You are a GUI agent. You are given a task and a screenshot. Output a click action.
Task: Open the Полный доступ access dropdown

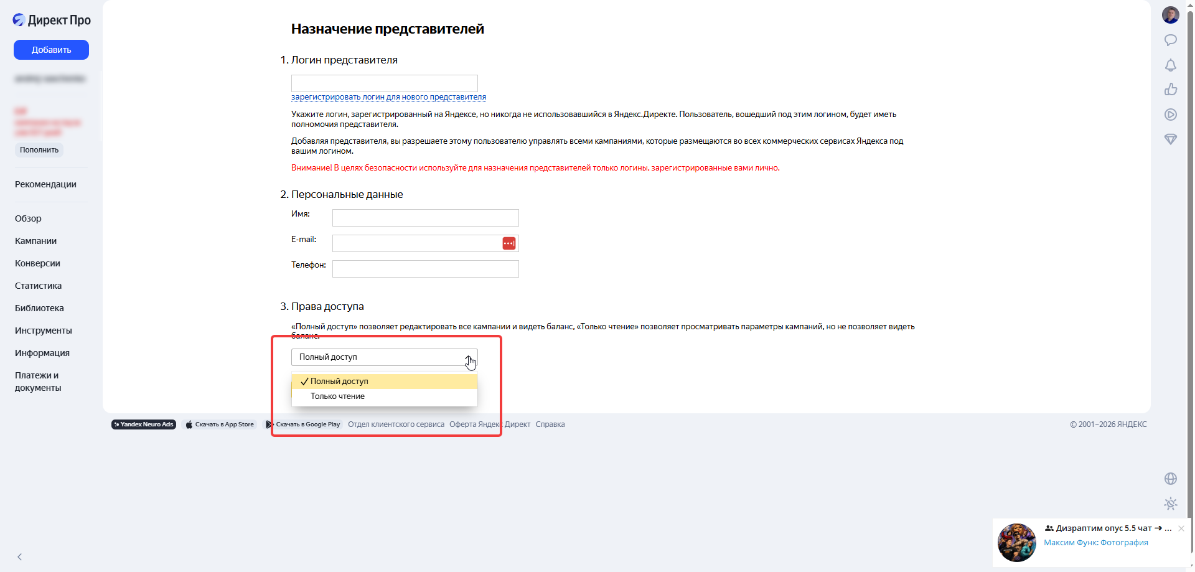pyautogui.click(x=385, y=357)
